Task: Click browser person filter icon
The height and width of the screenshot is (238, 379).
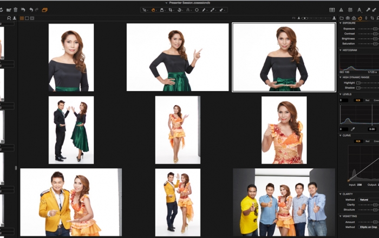Action: tap(15, 18)
